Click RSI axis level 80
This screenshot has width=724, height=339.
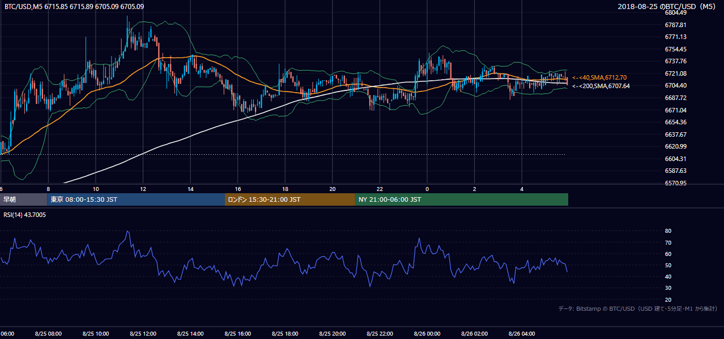click(x=668, y=231)
